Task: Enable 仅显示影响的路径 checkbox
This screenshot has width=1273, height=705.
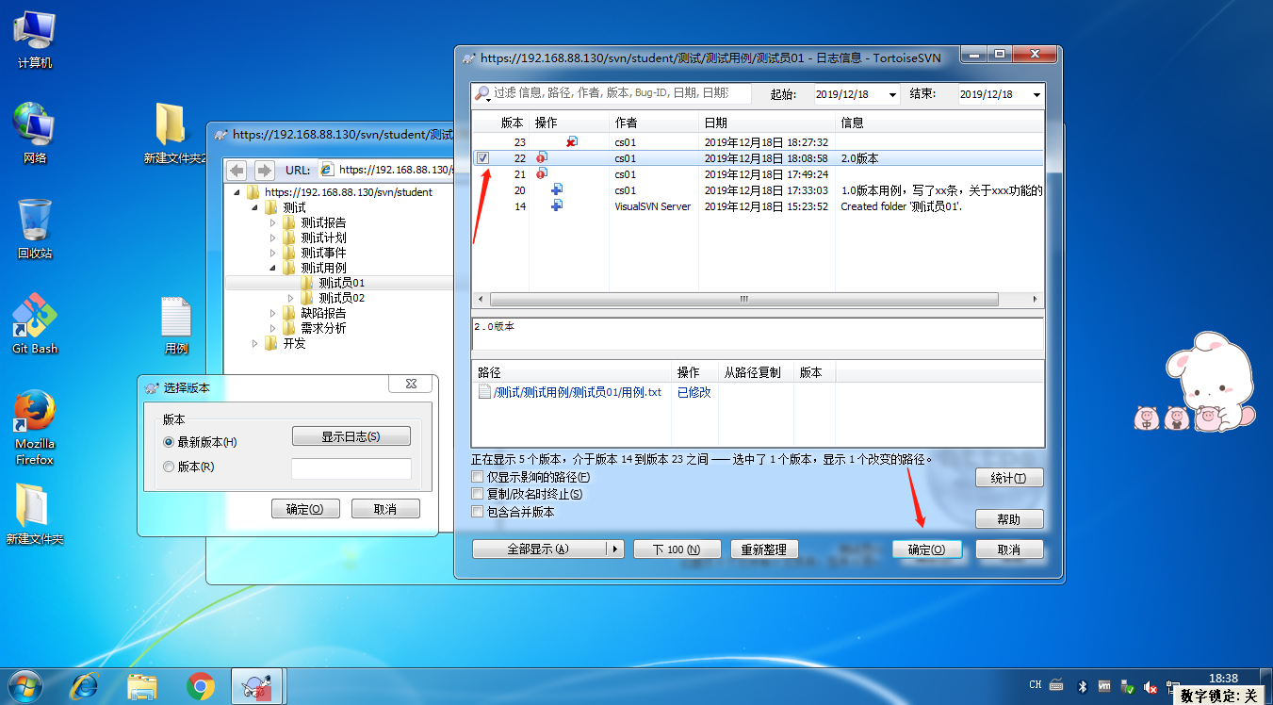Action: pos(477,478)
